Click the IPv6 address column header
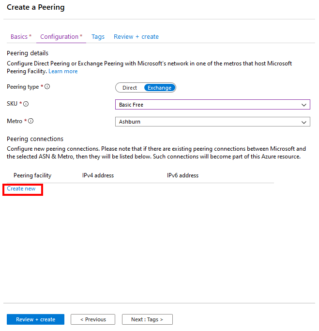Viewport: 319px width, 331px height. coord(182,175)
